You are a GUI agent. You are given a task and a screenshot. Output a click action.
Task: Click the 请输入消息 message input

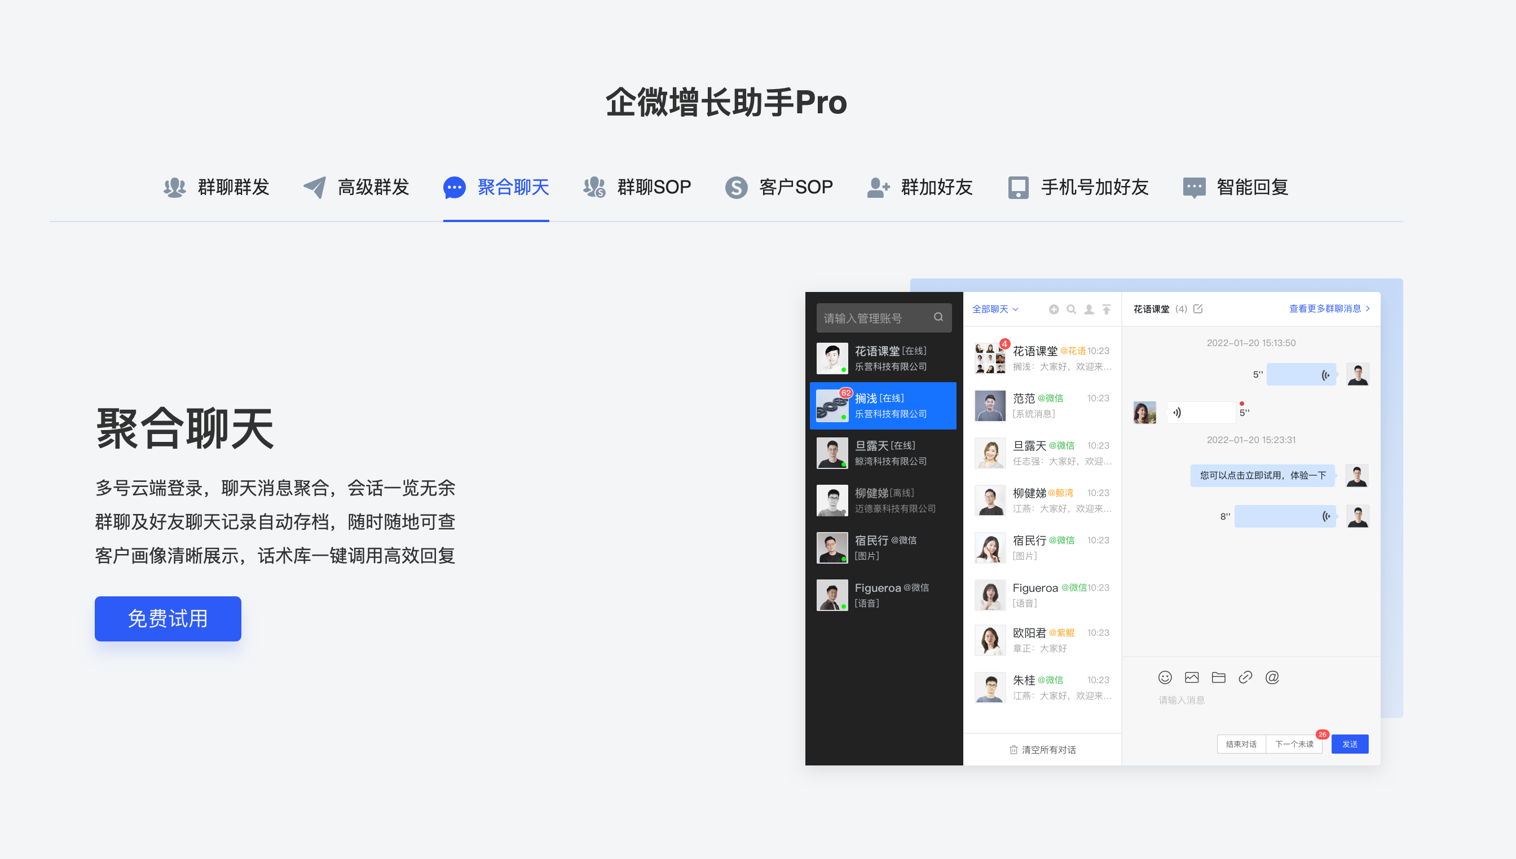pyautogui.click(x=1182, y=699)
